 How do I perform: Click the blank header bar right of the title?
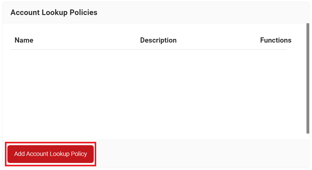pyautogui.click(x=203, y=13)
